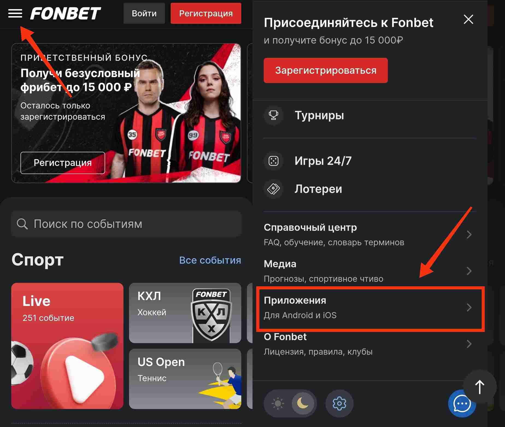Focus the Поиск по событиям search field
The width and height of the screenshot is (505, 427).
(x=126, y=224)
